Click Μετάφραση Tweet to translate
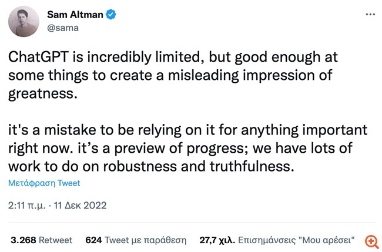382x252 pixels. point(44,183)
